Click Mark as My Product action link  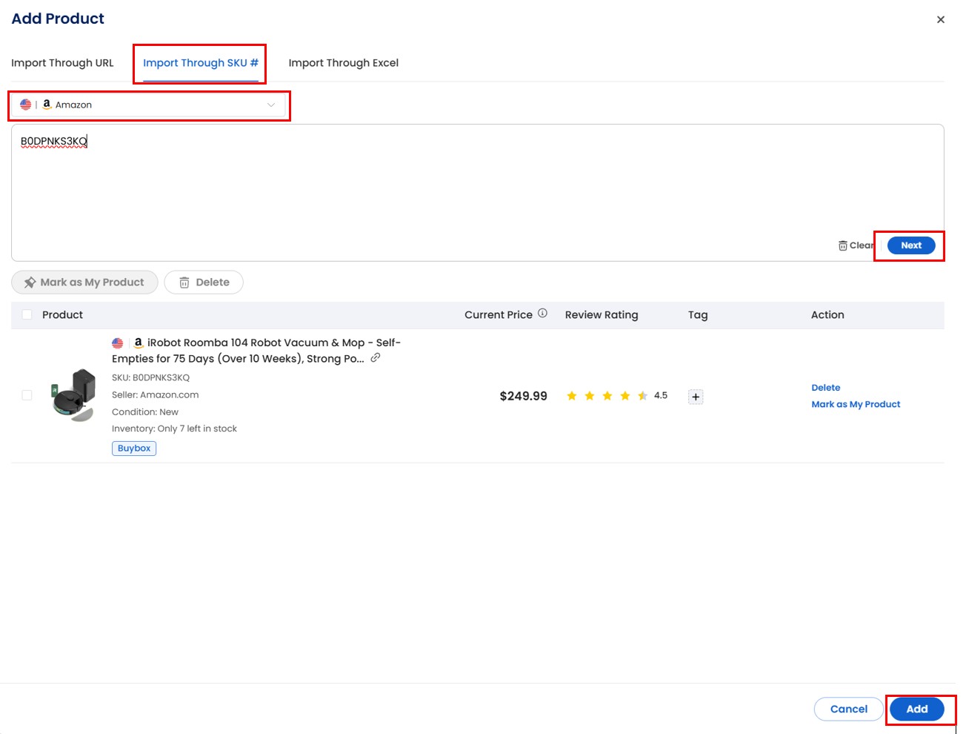pos(856,405)
